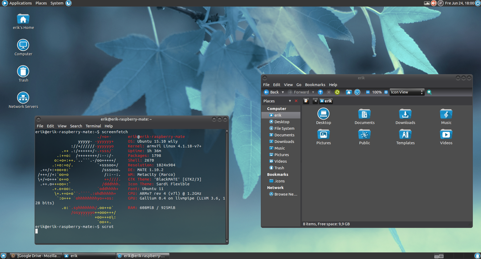
Task: Switch to Google Drive Mozilla taskbar window
Action: (36, 256)
